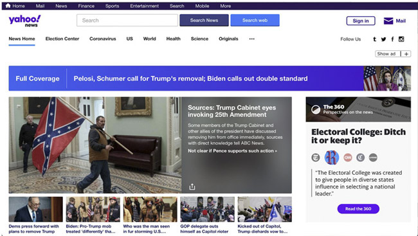Open 'GOP delegate outs' story thumbnail
This screenshot has height=236, width=418.
tap(208, 210)
